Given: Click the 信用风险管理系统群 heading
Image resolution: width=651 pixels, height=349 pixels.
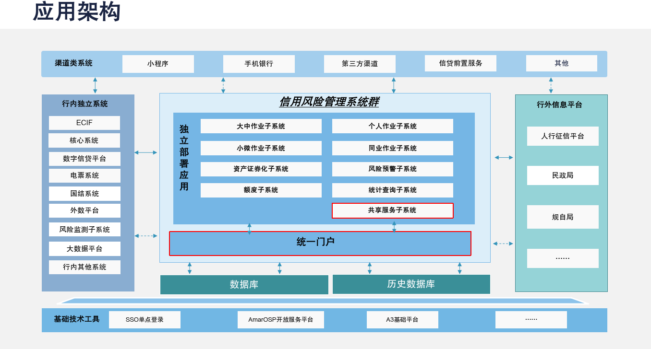Looking at the screenshot, I should [329, 102].
